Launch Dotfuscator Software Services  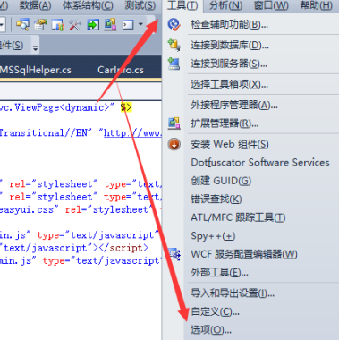point(260,163)
